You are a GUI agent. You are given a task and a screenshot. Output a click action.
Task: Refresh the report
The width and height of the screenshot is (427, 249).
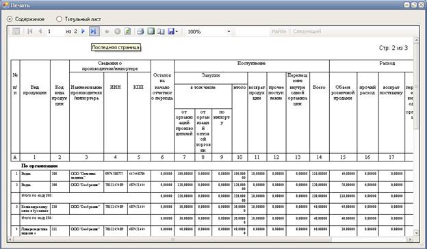(x=127, y=31)
